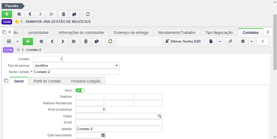Search Cargo with magnifier icon
The width and height of the screenshot is (277, 139).
(160, 116)
